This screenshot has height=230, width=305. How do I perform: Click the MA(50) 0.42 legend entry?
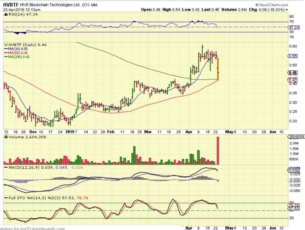tap(16, 53)
